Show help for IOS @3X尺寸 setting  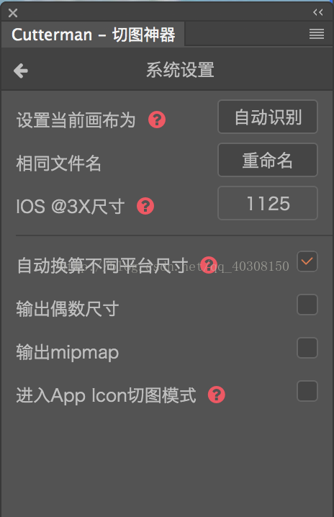coord(145,206)
